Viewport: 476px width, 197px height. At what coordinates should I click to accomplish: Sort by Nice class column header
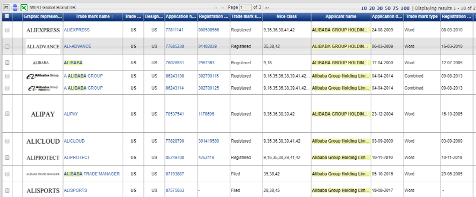[x=287, y=16]
